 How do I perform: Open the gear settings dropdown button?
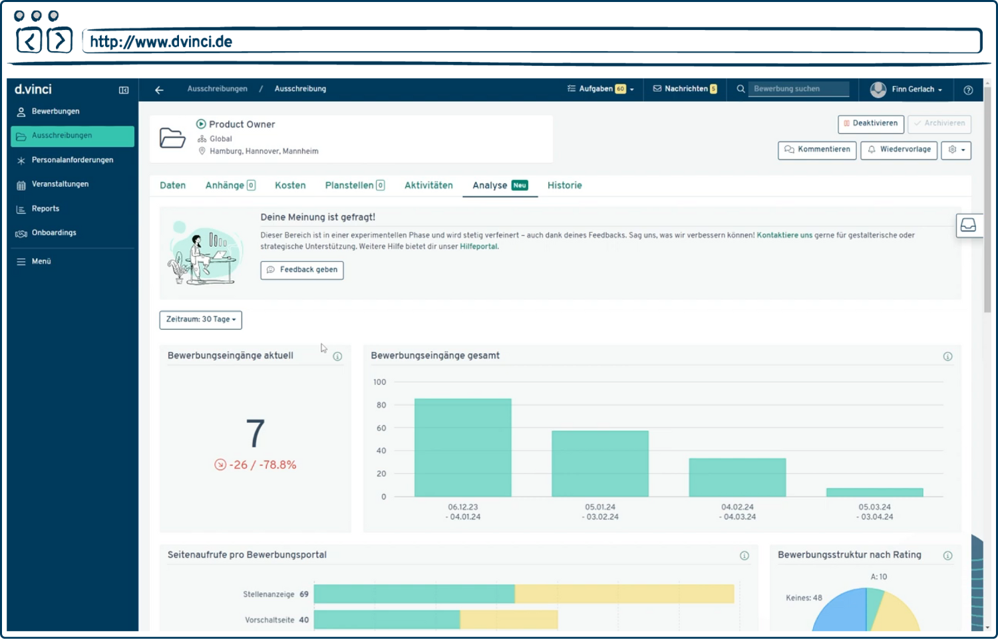click(x=955, y=150)
